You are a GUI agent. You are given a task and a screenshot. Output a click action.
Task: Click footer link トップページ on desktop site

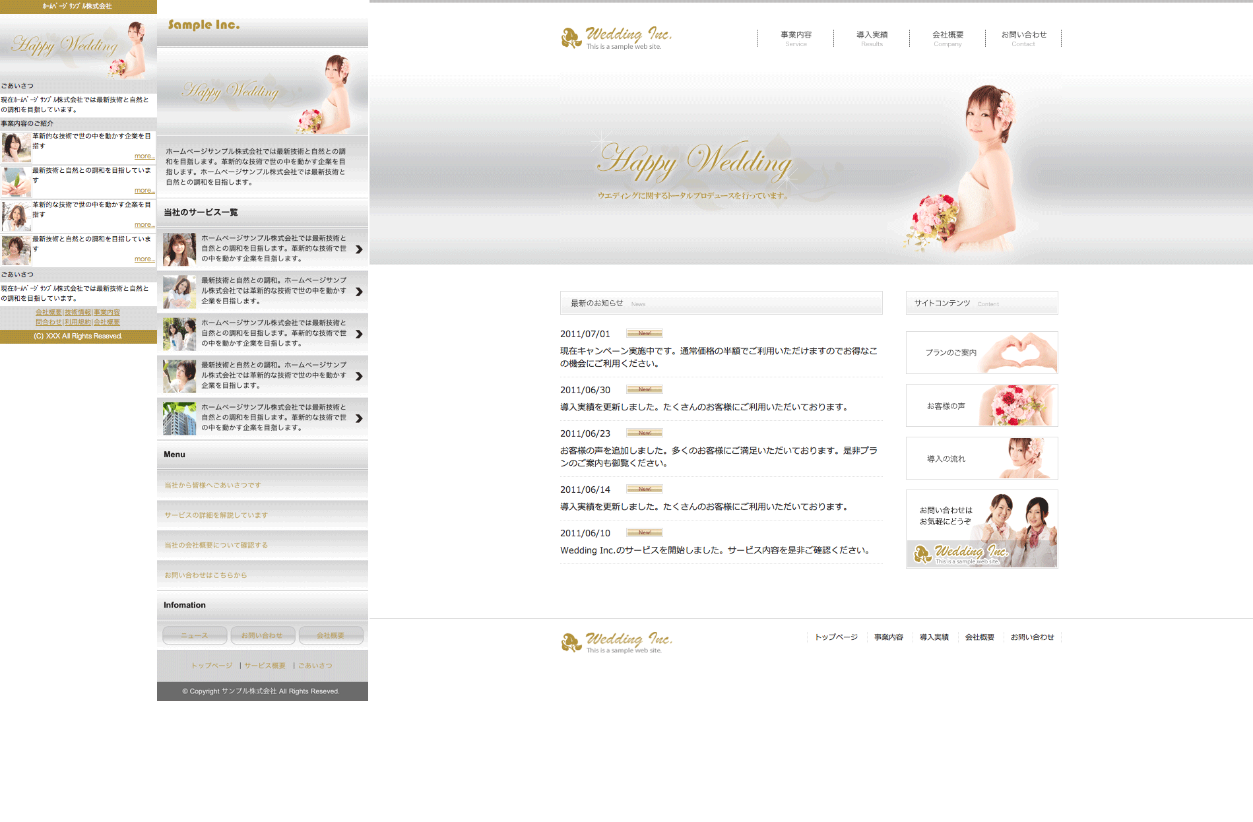(836, 637)
